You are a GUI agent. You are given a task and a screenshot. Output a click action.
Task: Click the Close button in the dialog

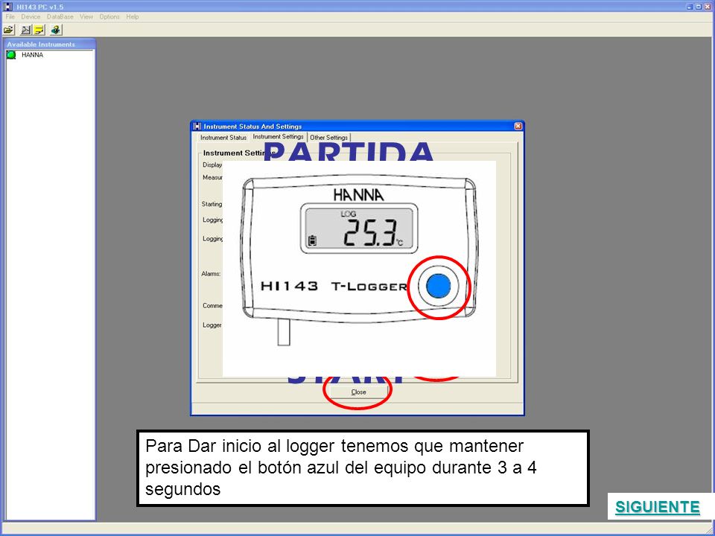tap(358, 392)
